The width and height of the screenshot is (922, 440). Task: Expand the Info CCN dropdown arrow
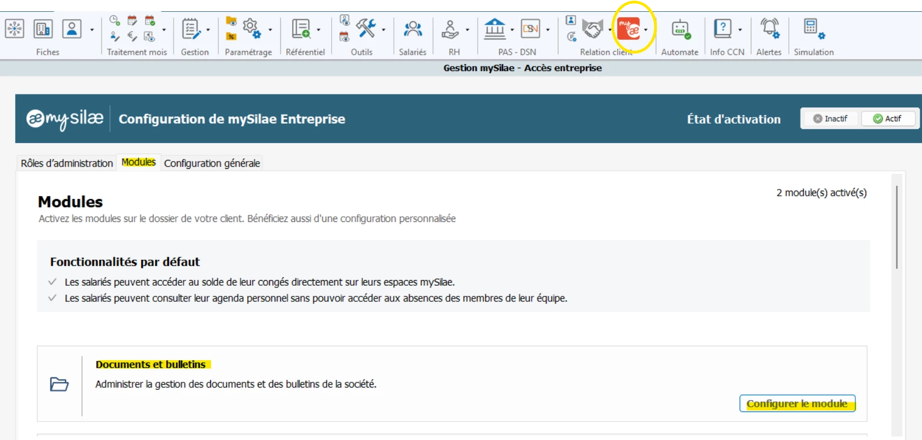[x=740, y=30]
